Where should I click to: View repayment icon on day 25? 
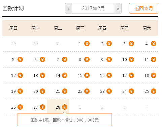(x=154, y=91)
